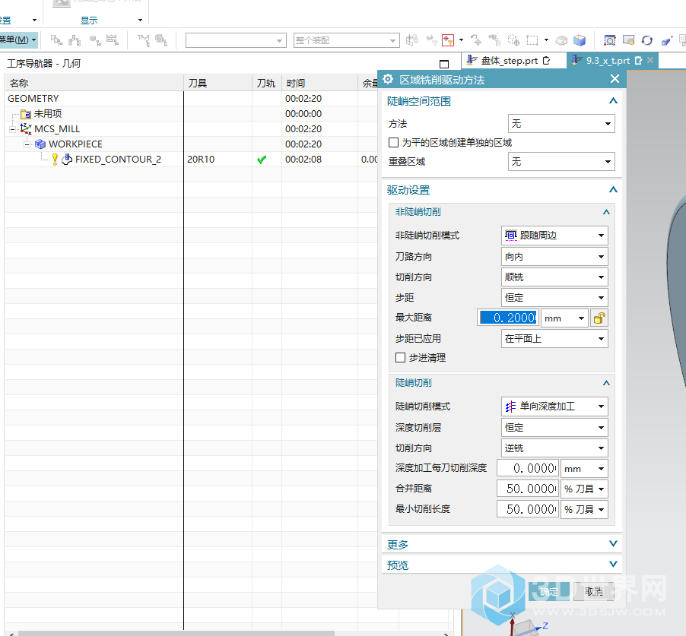Open the 陡峭切削模式 dropdown
686x636 pixels.
[554, 407]
